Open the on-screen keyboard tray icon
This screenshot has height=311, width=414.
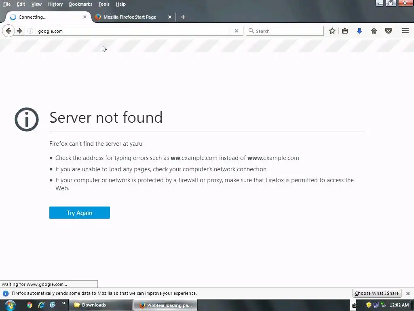tap(354, 305)
